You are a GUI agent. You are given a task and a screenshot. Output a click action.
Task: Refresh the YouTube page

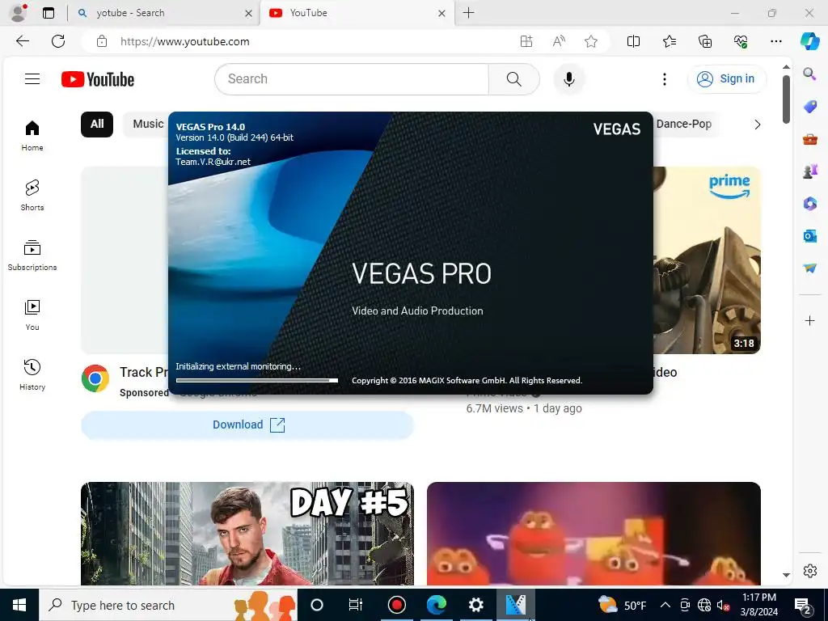point(58,41)
